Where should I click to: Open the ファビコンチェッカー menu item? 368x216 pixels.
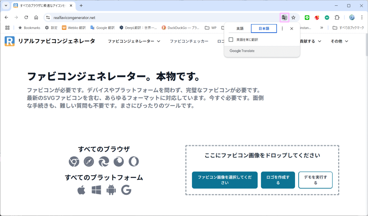click(189, 41)
